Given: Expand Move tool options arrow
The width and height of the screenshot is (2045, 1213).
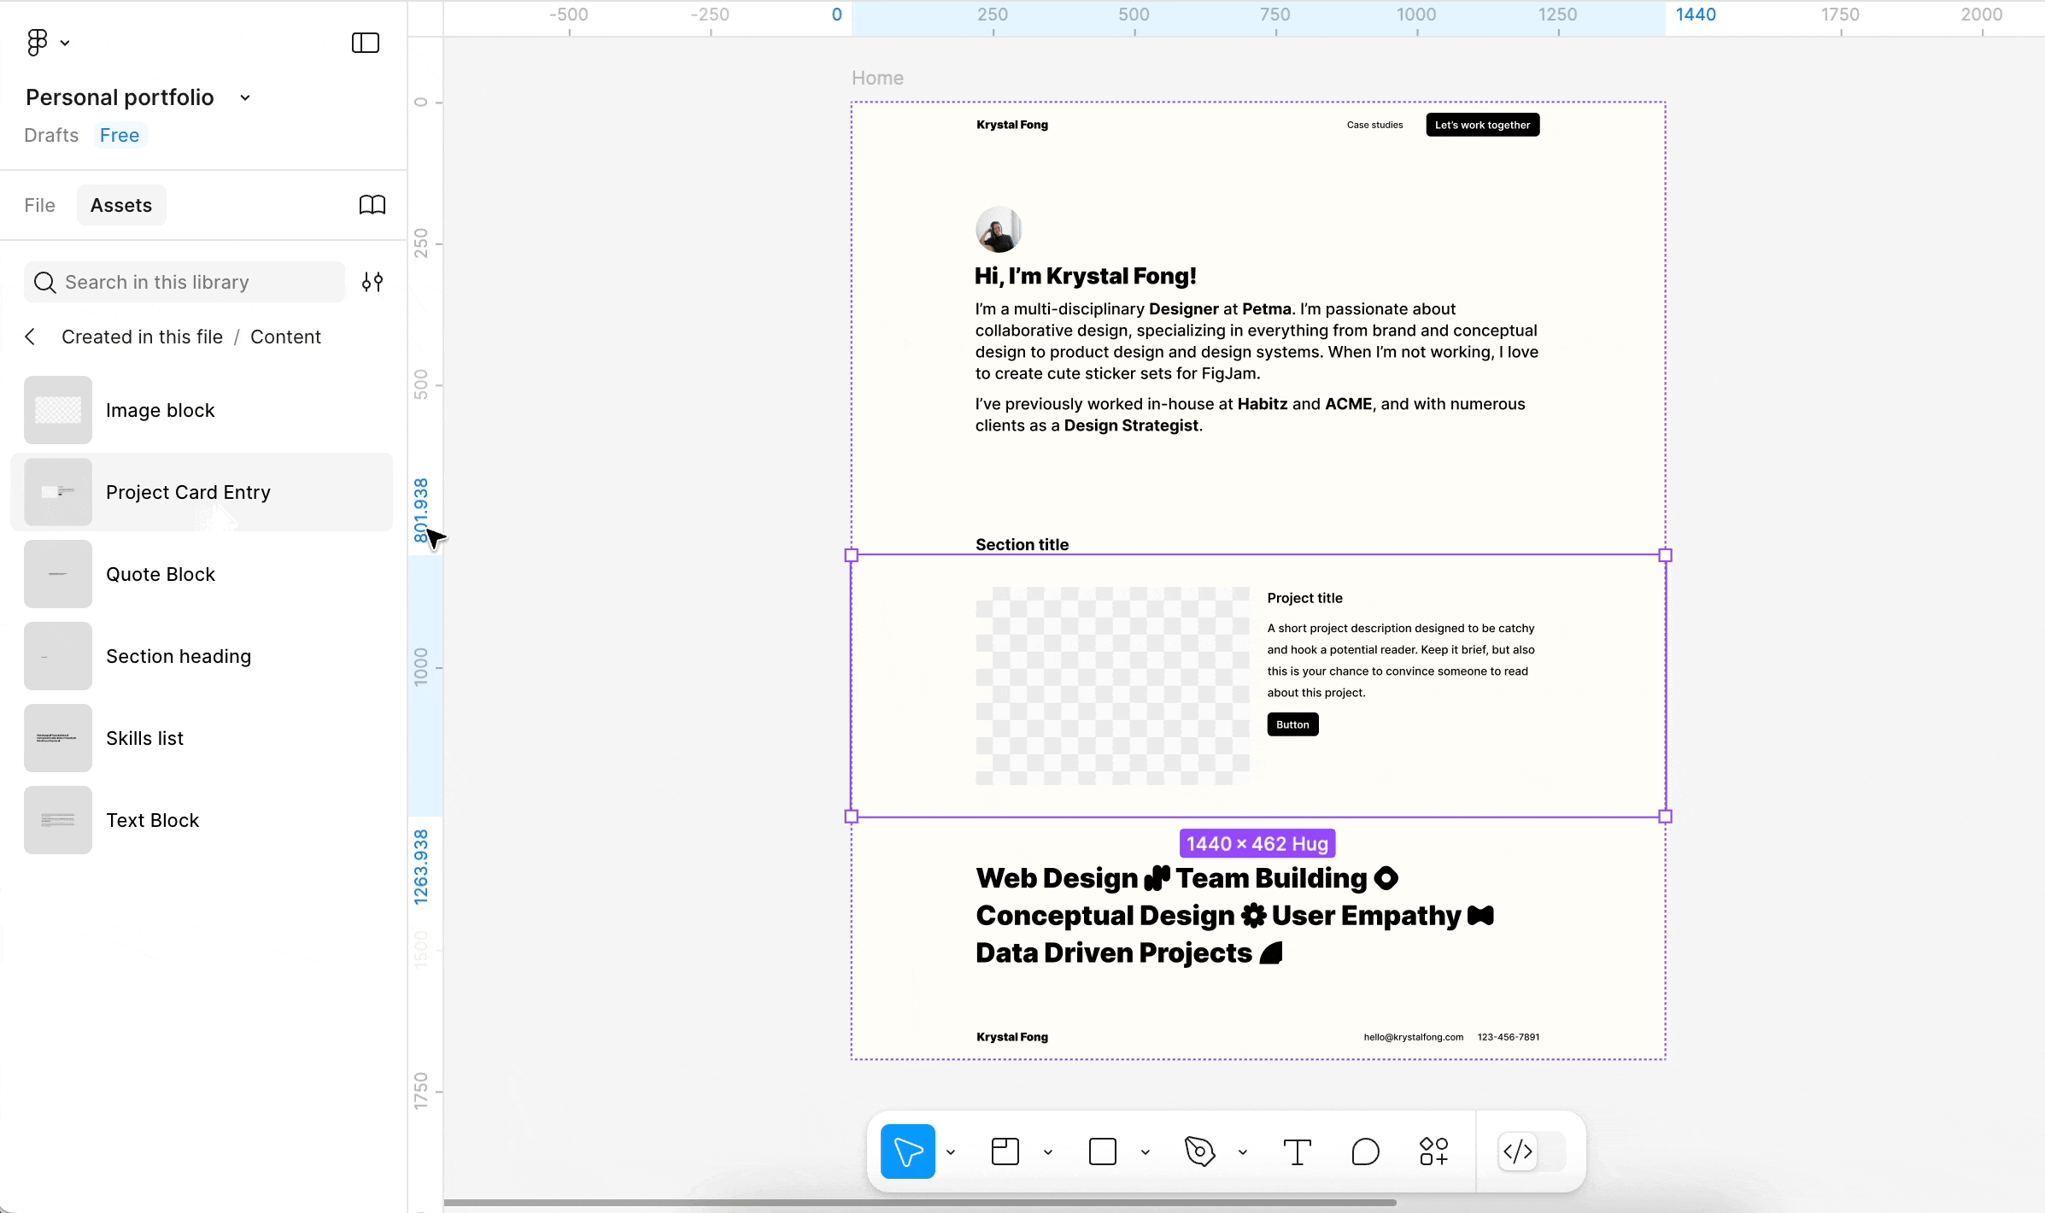Looking at the screenshot, I should [951, 1152].
